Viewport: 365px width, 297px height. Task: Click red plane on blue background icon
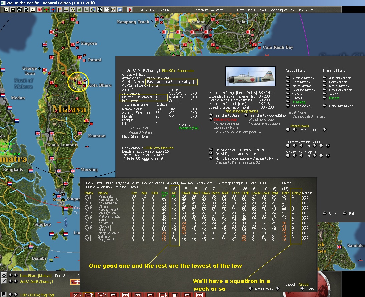coord(53,10)
